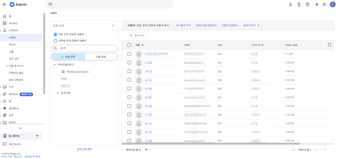This screenshot has height=158, width=337.
Task: Click the 검색 organization search field
Action: [84, 48]
